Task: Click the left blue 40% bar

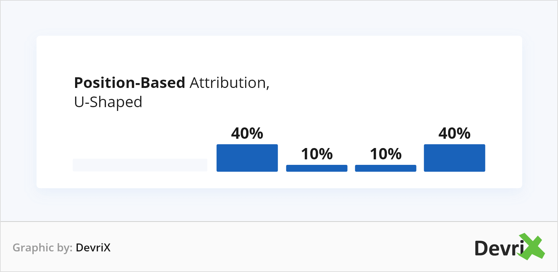Action: click(247, 158)
